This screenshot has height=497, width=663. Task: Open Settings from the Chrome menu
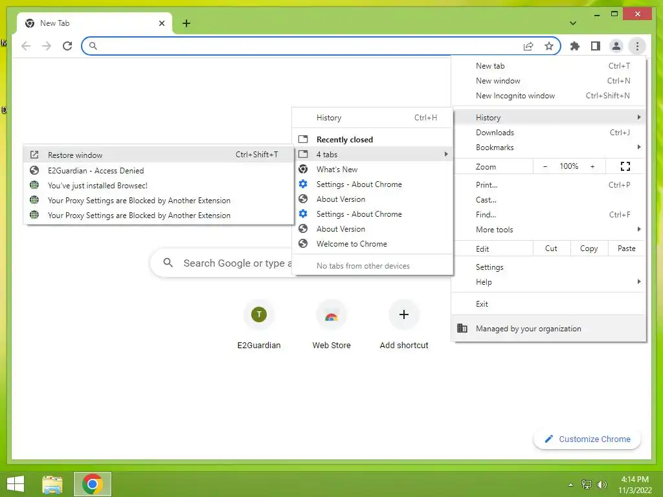(548, 267)
